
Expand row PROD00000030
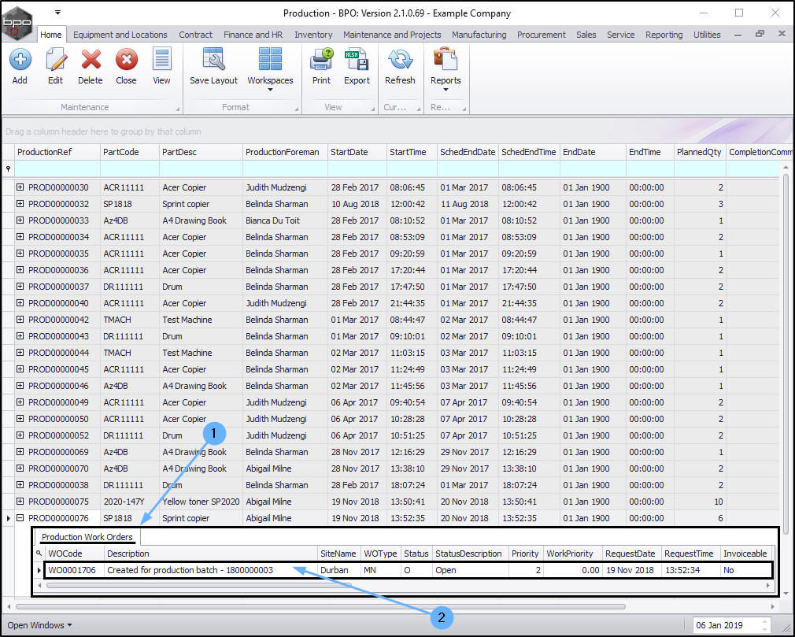[x=20, y=187]
